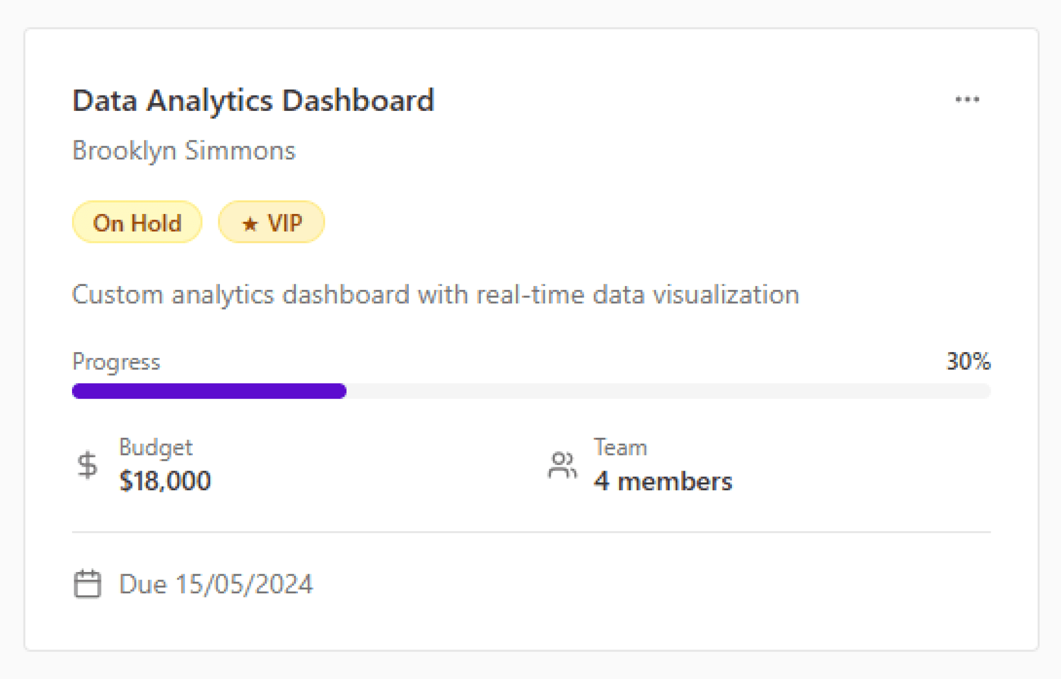The width and height of the screenshot is (1061, 679).
Task: Click the divider line above due date
Action: [531, 532]
